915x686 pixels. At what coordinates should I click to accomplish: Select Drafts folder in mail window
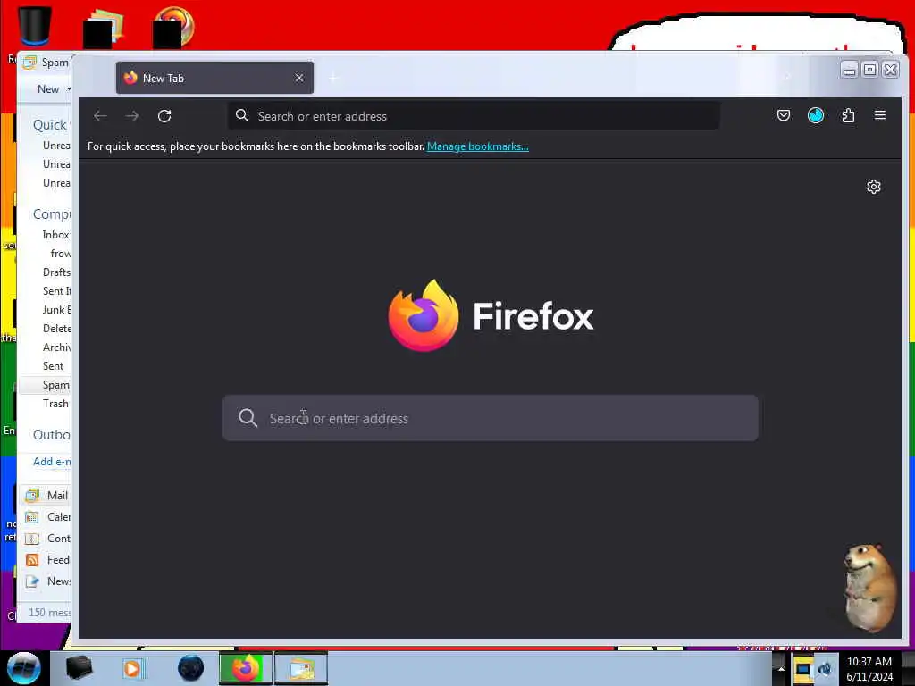(56, 272)
